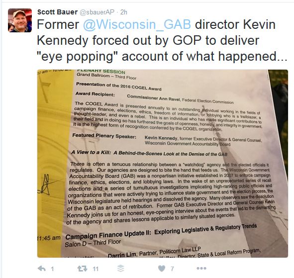The image size is (294, 278).
Task: Click "Campaign Finance Update II" heading in photo
Action: tap(108, 235)
